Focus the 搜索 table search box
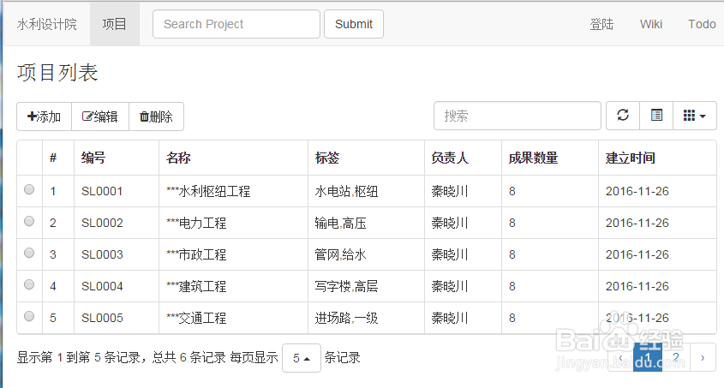Screen dimensions: 724x388 pos(518,116)
